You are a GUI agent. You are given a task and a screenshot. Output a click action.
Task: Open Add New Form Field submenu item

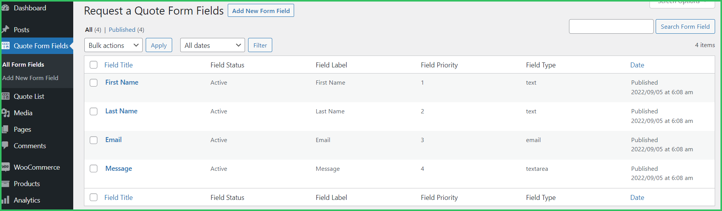point(30,78)
